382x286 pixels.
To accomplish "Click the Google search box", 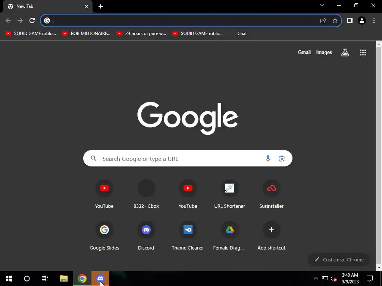I will (x=188, y=158).
